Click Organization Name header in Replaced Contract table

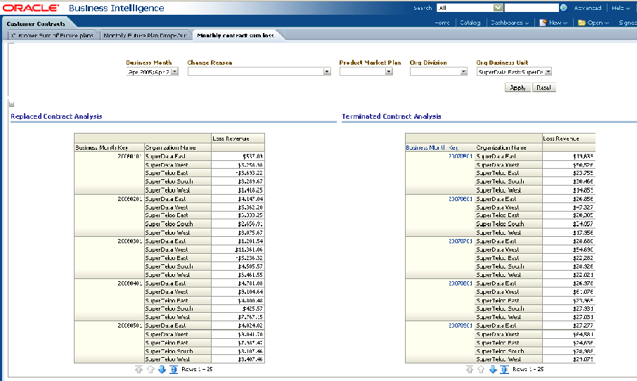pyautogui.click(x=170, y=148)
